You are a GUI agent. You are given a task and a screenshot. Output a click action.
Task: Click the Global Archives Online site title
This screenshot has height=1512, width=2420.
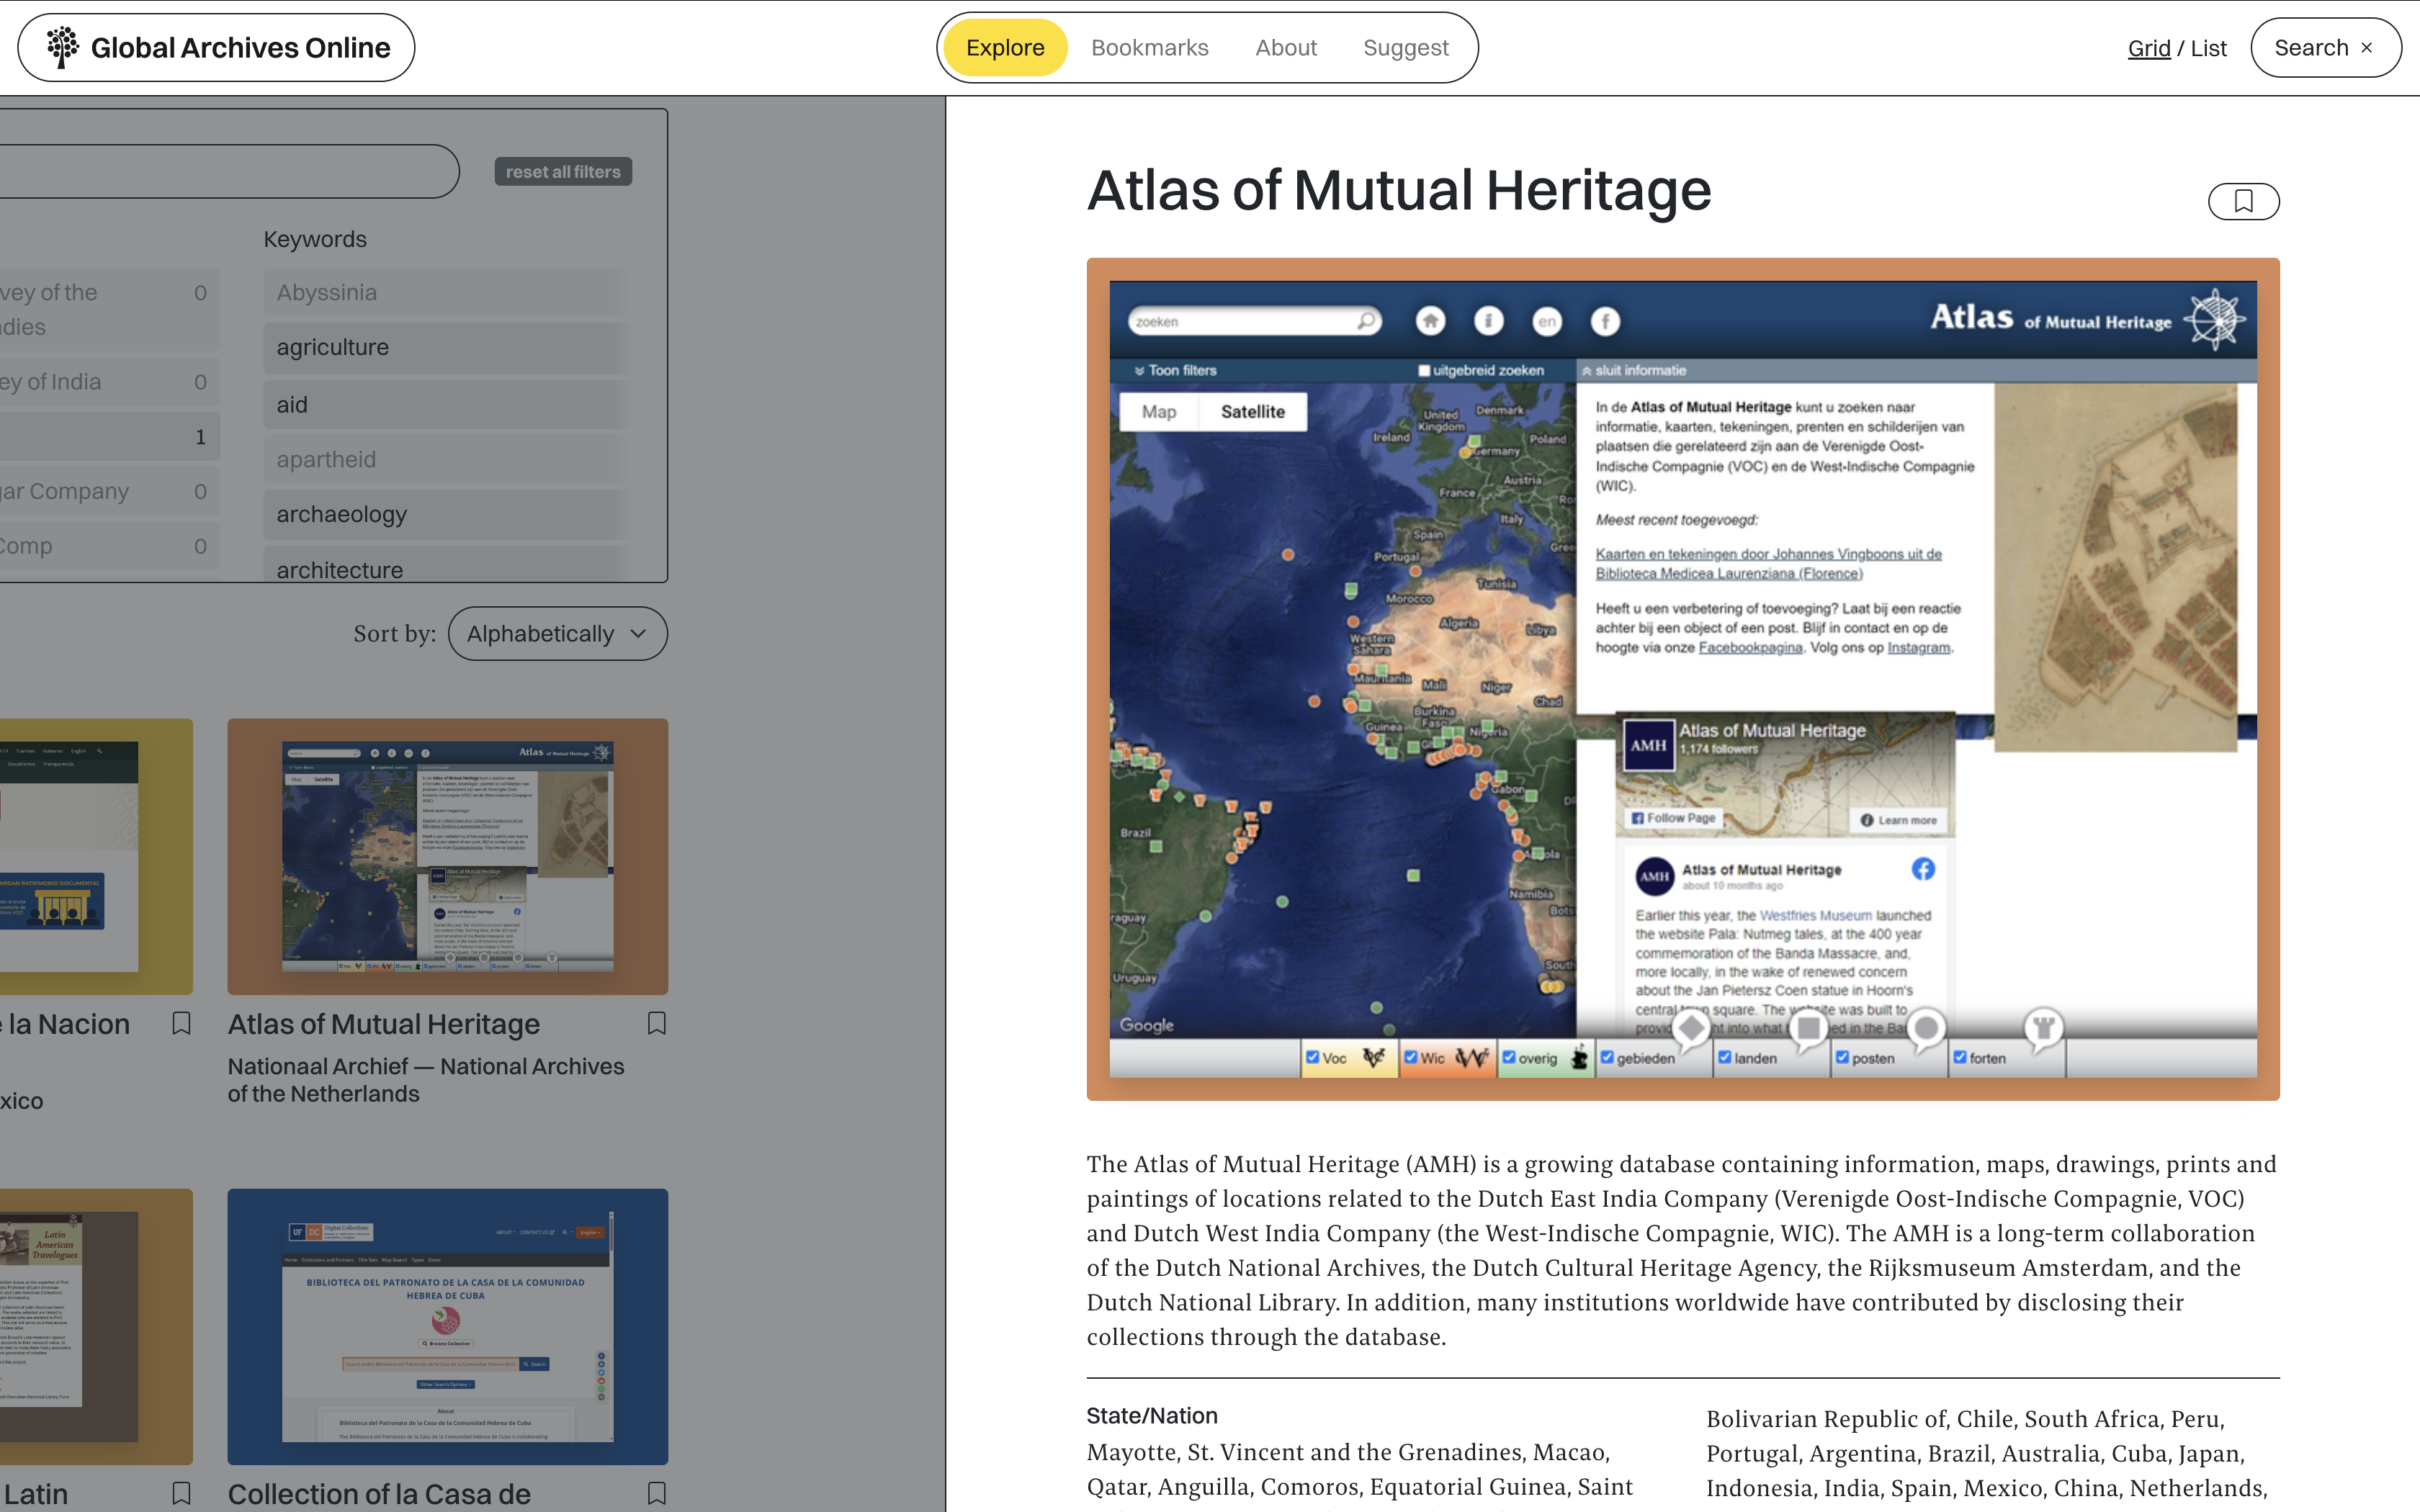(240, 47)
